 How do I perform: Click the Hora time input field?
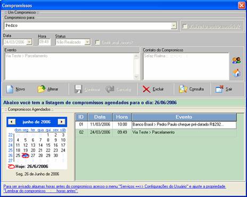pos(44,42)
